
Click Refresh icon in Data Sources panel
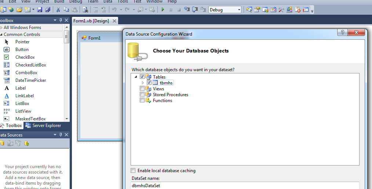[x=26, y=143]
